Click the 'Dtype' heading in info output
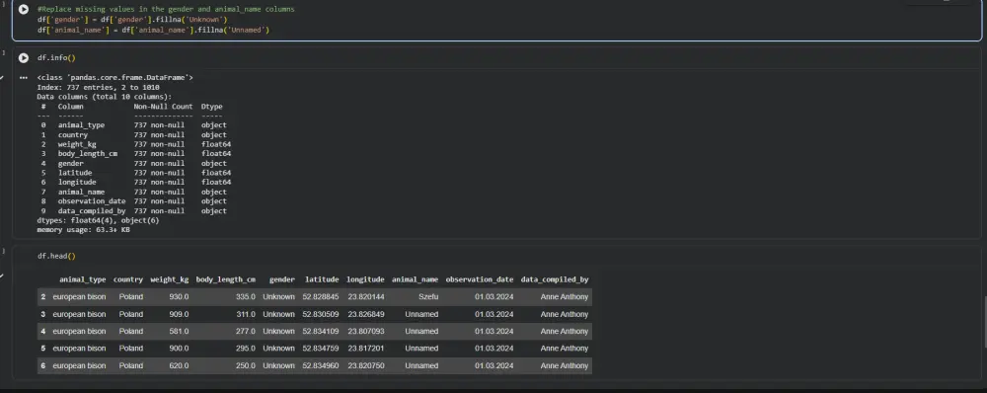The width and height of the screenshot is (987, 393). pos(212,107)
